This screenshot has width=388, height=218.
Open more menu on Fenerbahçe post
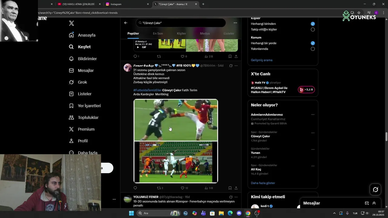tap(236, 66)
